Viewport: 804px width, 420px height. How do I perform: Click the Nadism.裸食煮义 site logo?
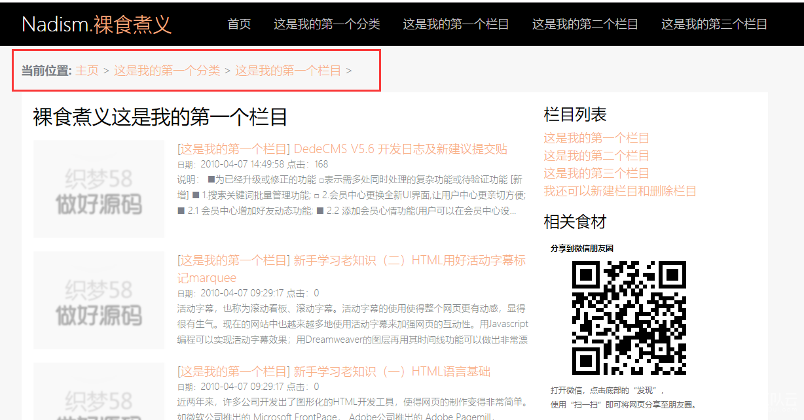click(97, 24)
